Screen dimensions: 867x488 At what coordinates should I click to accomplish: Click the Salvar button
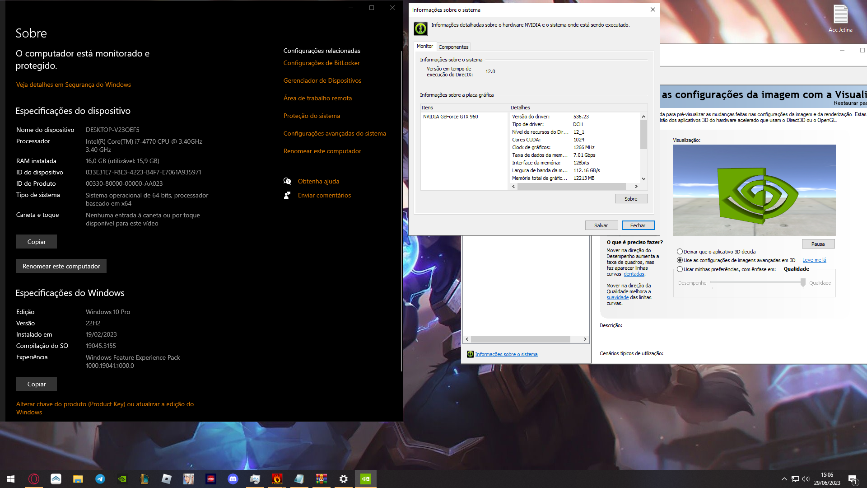click(x=601, y=225)
